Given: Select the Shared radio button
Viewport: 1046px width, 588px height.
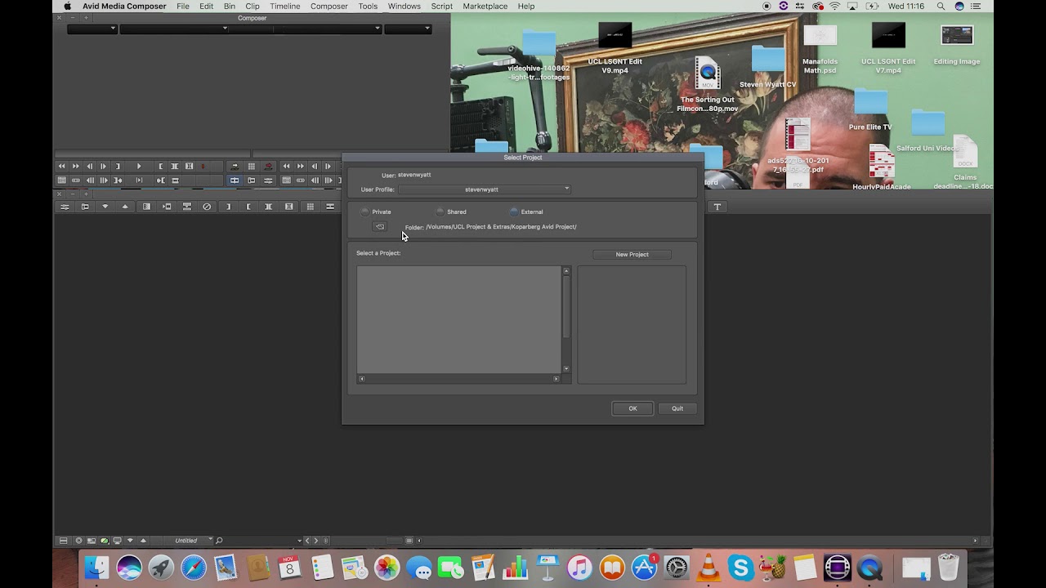Looking at the screenshot, I should 440,212.
